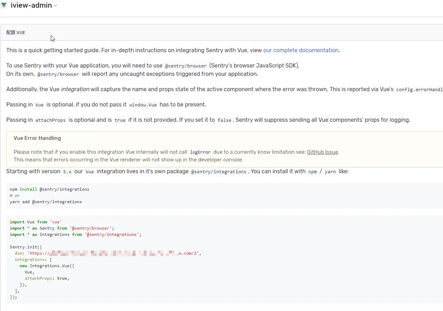This screenshot has width=443, height=311.
Task: Click the 'yarn add @sentry/integrations' code line
Action: click(x=46, y=202)
